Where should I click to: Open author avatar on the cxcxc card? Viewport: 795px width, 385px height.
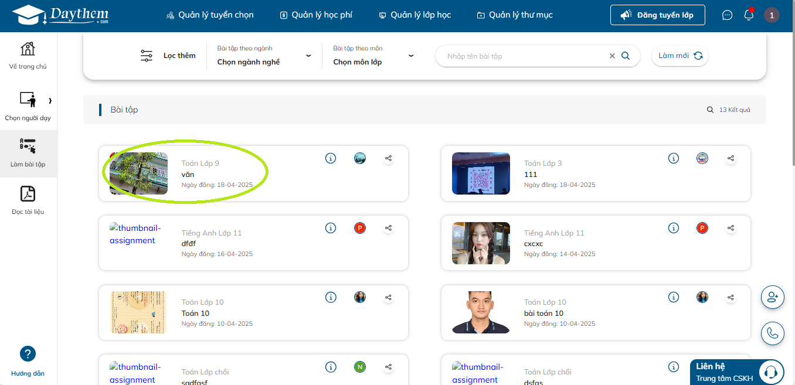pyautogui.click(x=702, y=228)
